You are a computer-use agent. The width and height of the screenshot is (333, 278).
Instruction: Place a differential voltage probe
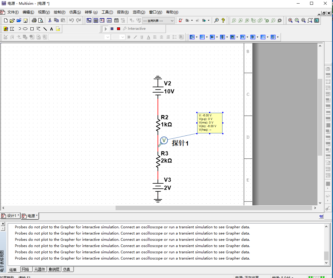tap(253, 20)
